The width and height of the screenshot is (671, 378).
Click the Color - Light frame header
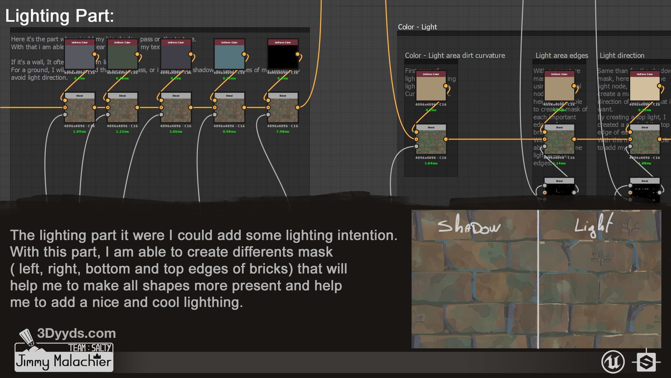pyautogui.click(x=417, y=27)
